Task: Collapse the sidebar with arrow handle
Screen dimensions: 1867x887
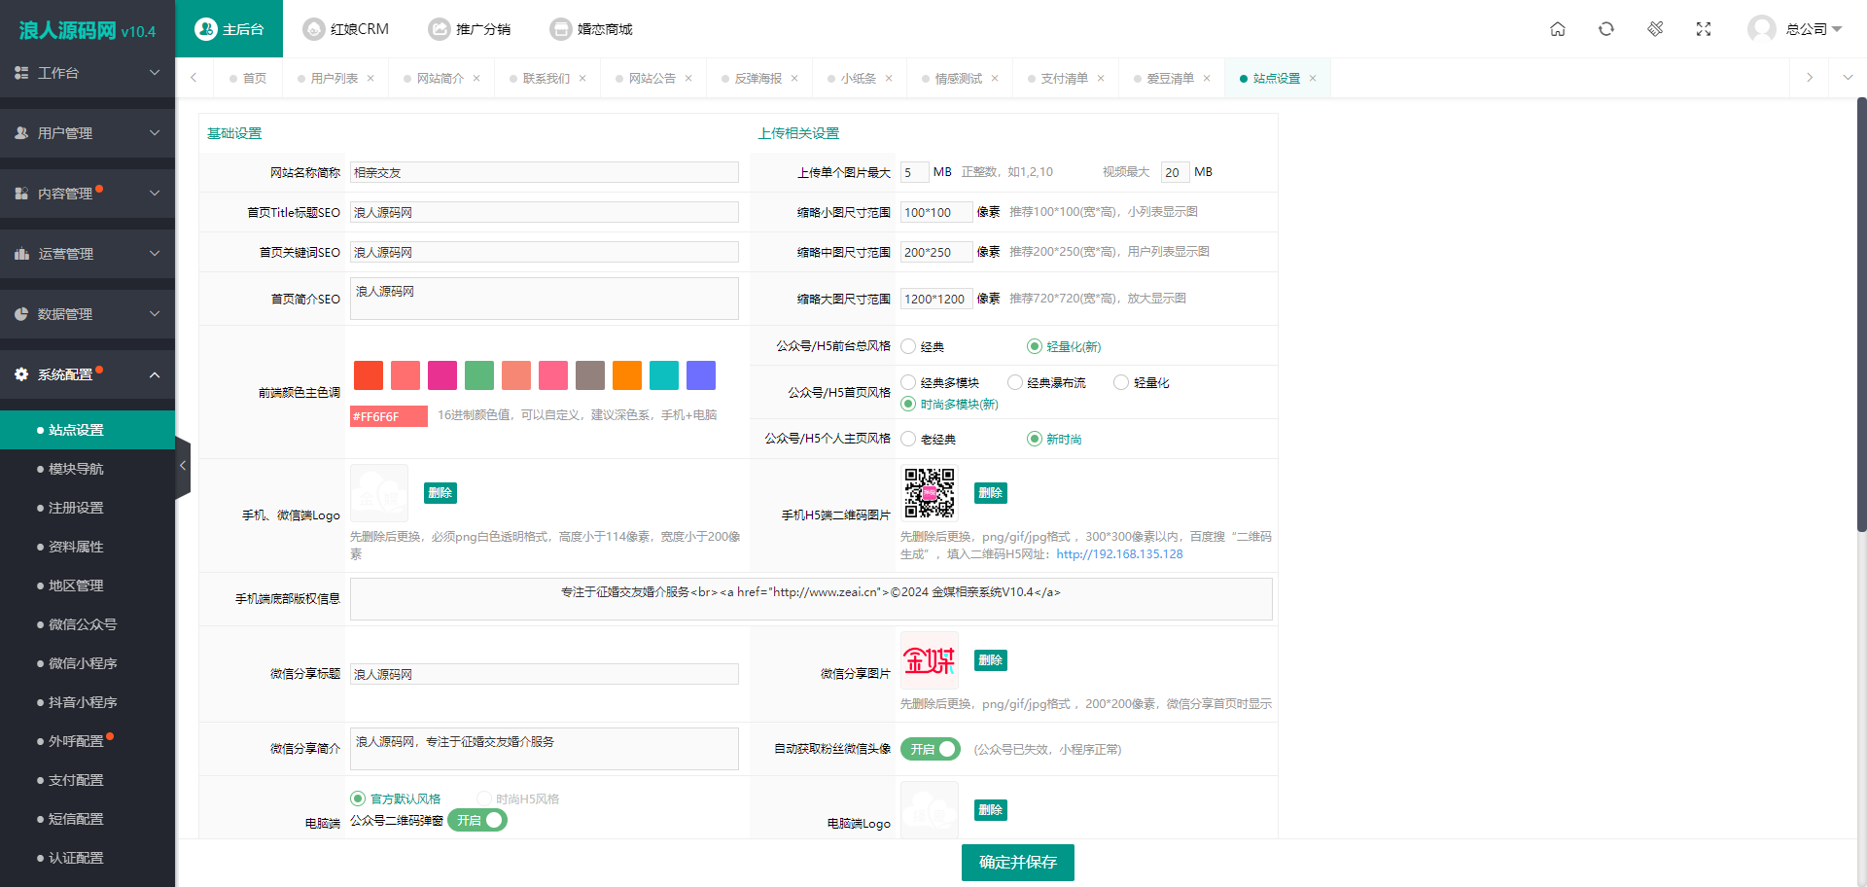Action: [183, 466]
